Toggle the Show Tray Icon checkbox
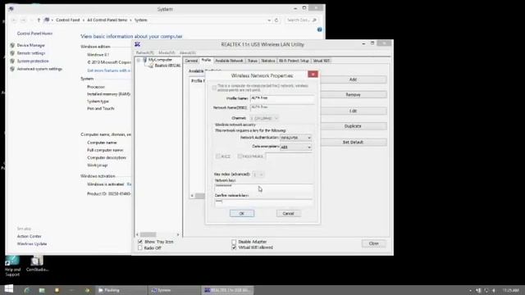The height and width of the screenshot is (295, 525). (x=140, y=242)
